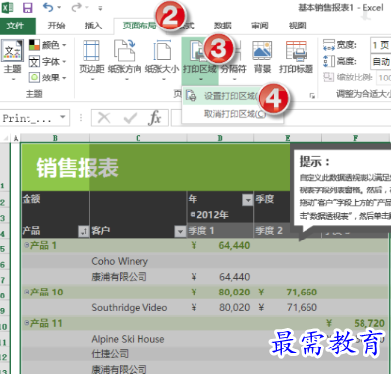Open 页边距 margins options
Viewport: 391px width, 374px height.
(91, 60)
